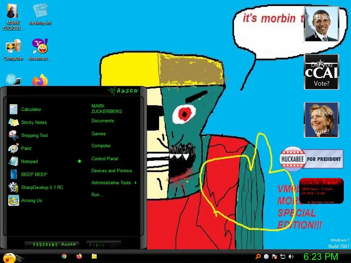Viewport: 351px width, 263px height.
Task: Click the Hillary Did you Vote gadget
Action: 322,120
